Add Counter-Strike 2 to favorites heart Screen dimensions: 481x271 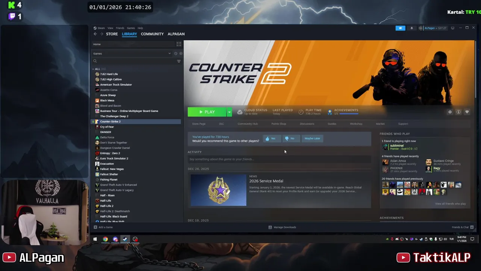tap(467, 112)
